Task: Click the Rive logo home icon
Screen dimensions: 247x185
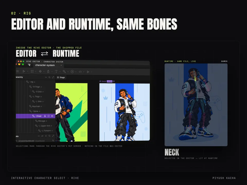Action: click(29, 65)
